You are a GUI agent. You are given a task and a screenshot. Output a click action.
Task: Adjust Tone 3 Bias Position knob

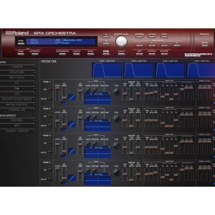pos(95,143)
